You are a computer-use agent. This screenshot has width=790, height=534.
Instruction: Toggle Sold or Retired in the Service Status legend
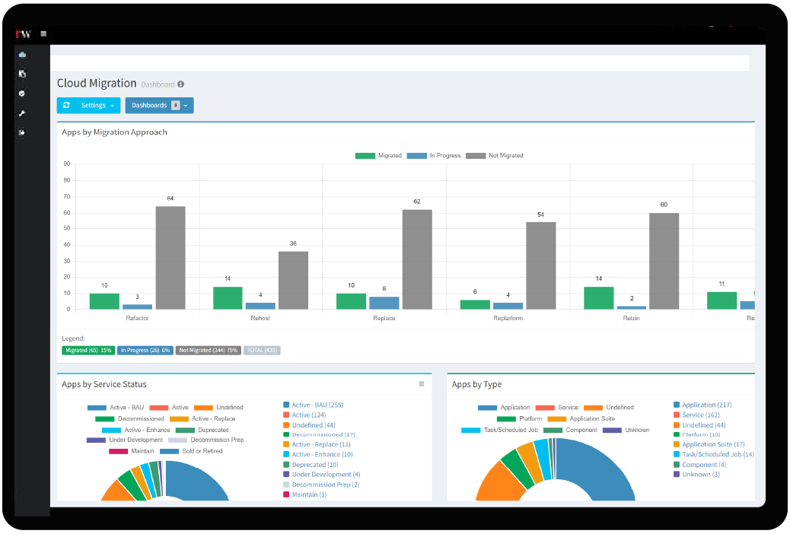(x=191, y=451)
